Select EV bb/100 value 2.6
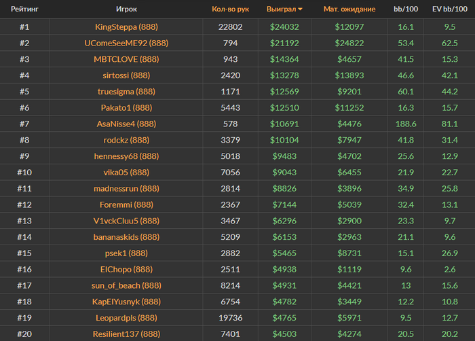The image size is (475, 341). coord(449,270)
